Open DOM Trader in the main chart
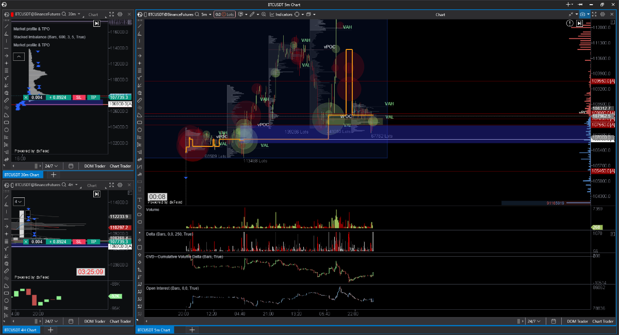Screen dimensions: 619x335 (577, 321)
